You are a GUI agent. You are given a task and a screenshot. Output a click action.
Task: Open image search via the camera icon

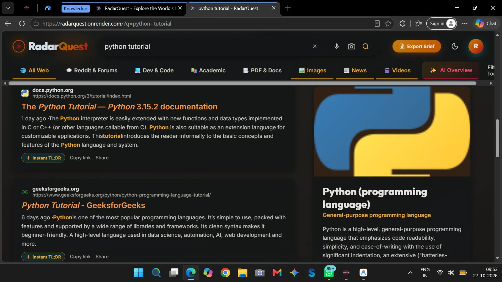point(351,46)
